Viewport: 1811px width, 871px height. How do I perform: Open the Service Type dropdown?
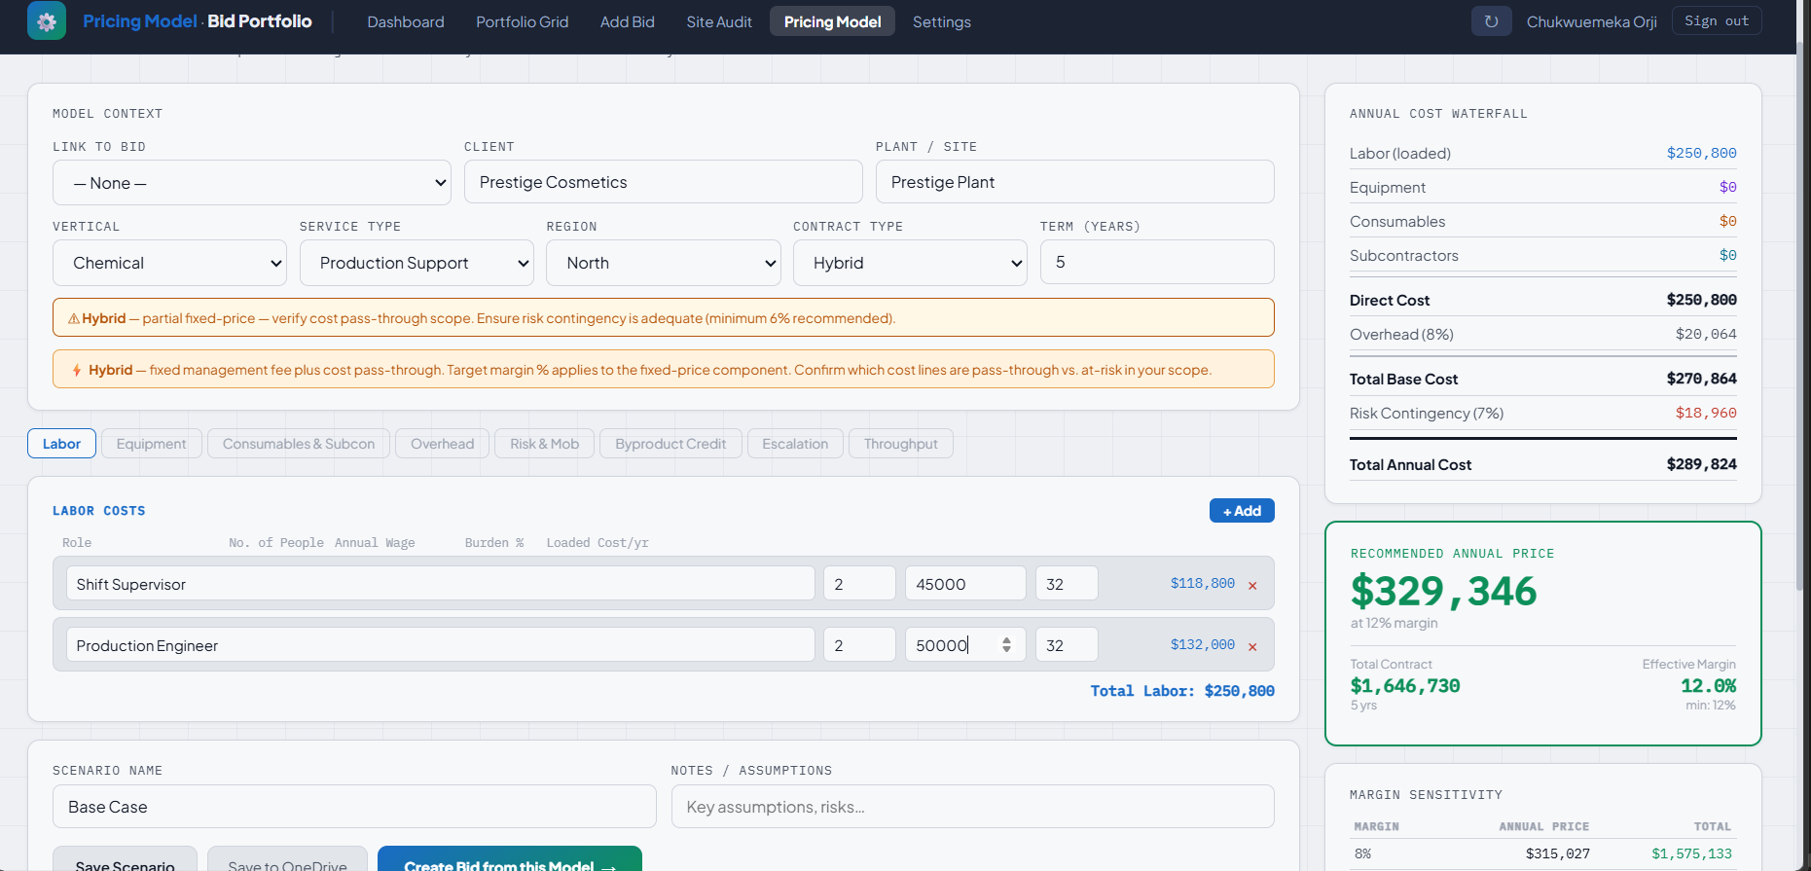click(x=416, y=263)
